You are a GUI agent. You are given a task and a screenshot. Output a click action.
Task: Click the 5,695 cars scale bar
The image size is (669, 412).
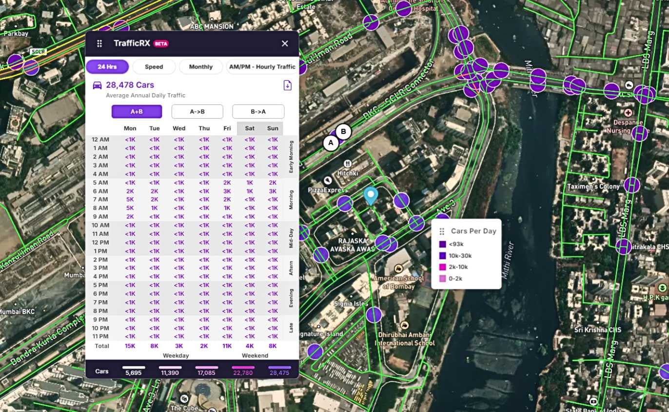134,368
